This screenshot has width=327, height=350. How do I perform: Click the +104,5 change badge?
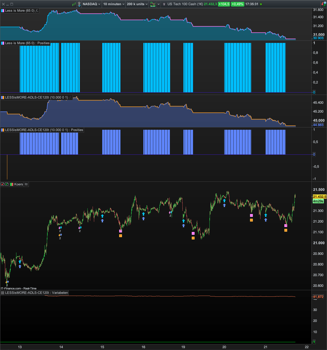224,4
